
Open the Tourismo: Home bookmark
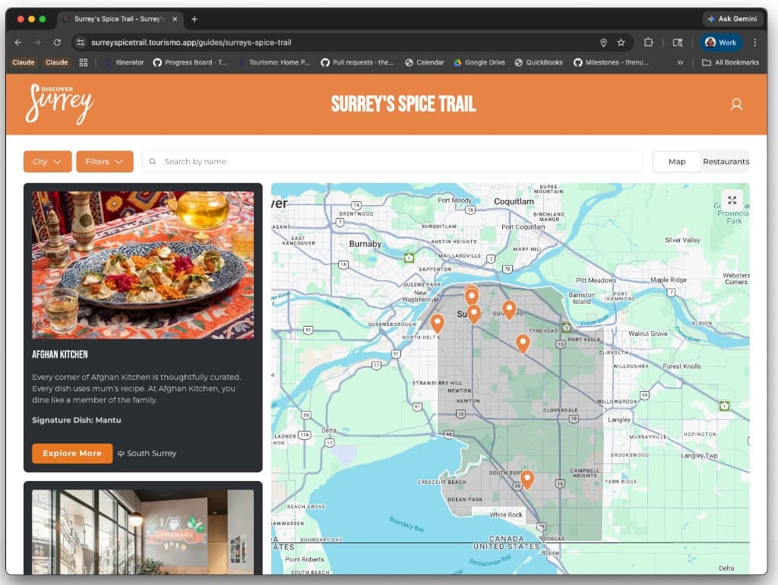coord(274,62)
